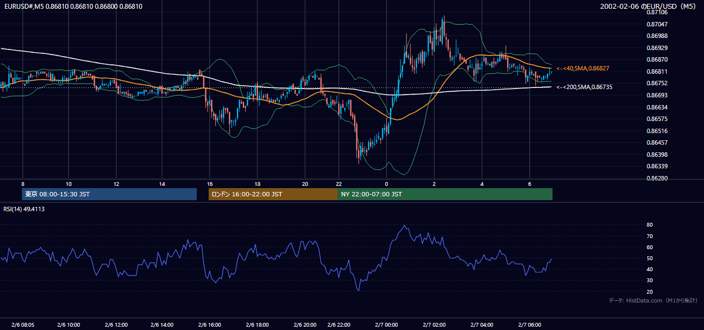Viewport: 704px width, 330px height.
Task: Click price axis value 0.86929
Action: 657,48
